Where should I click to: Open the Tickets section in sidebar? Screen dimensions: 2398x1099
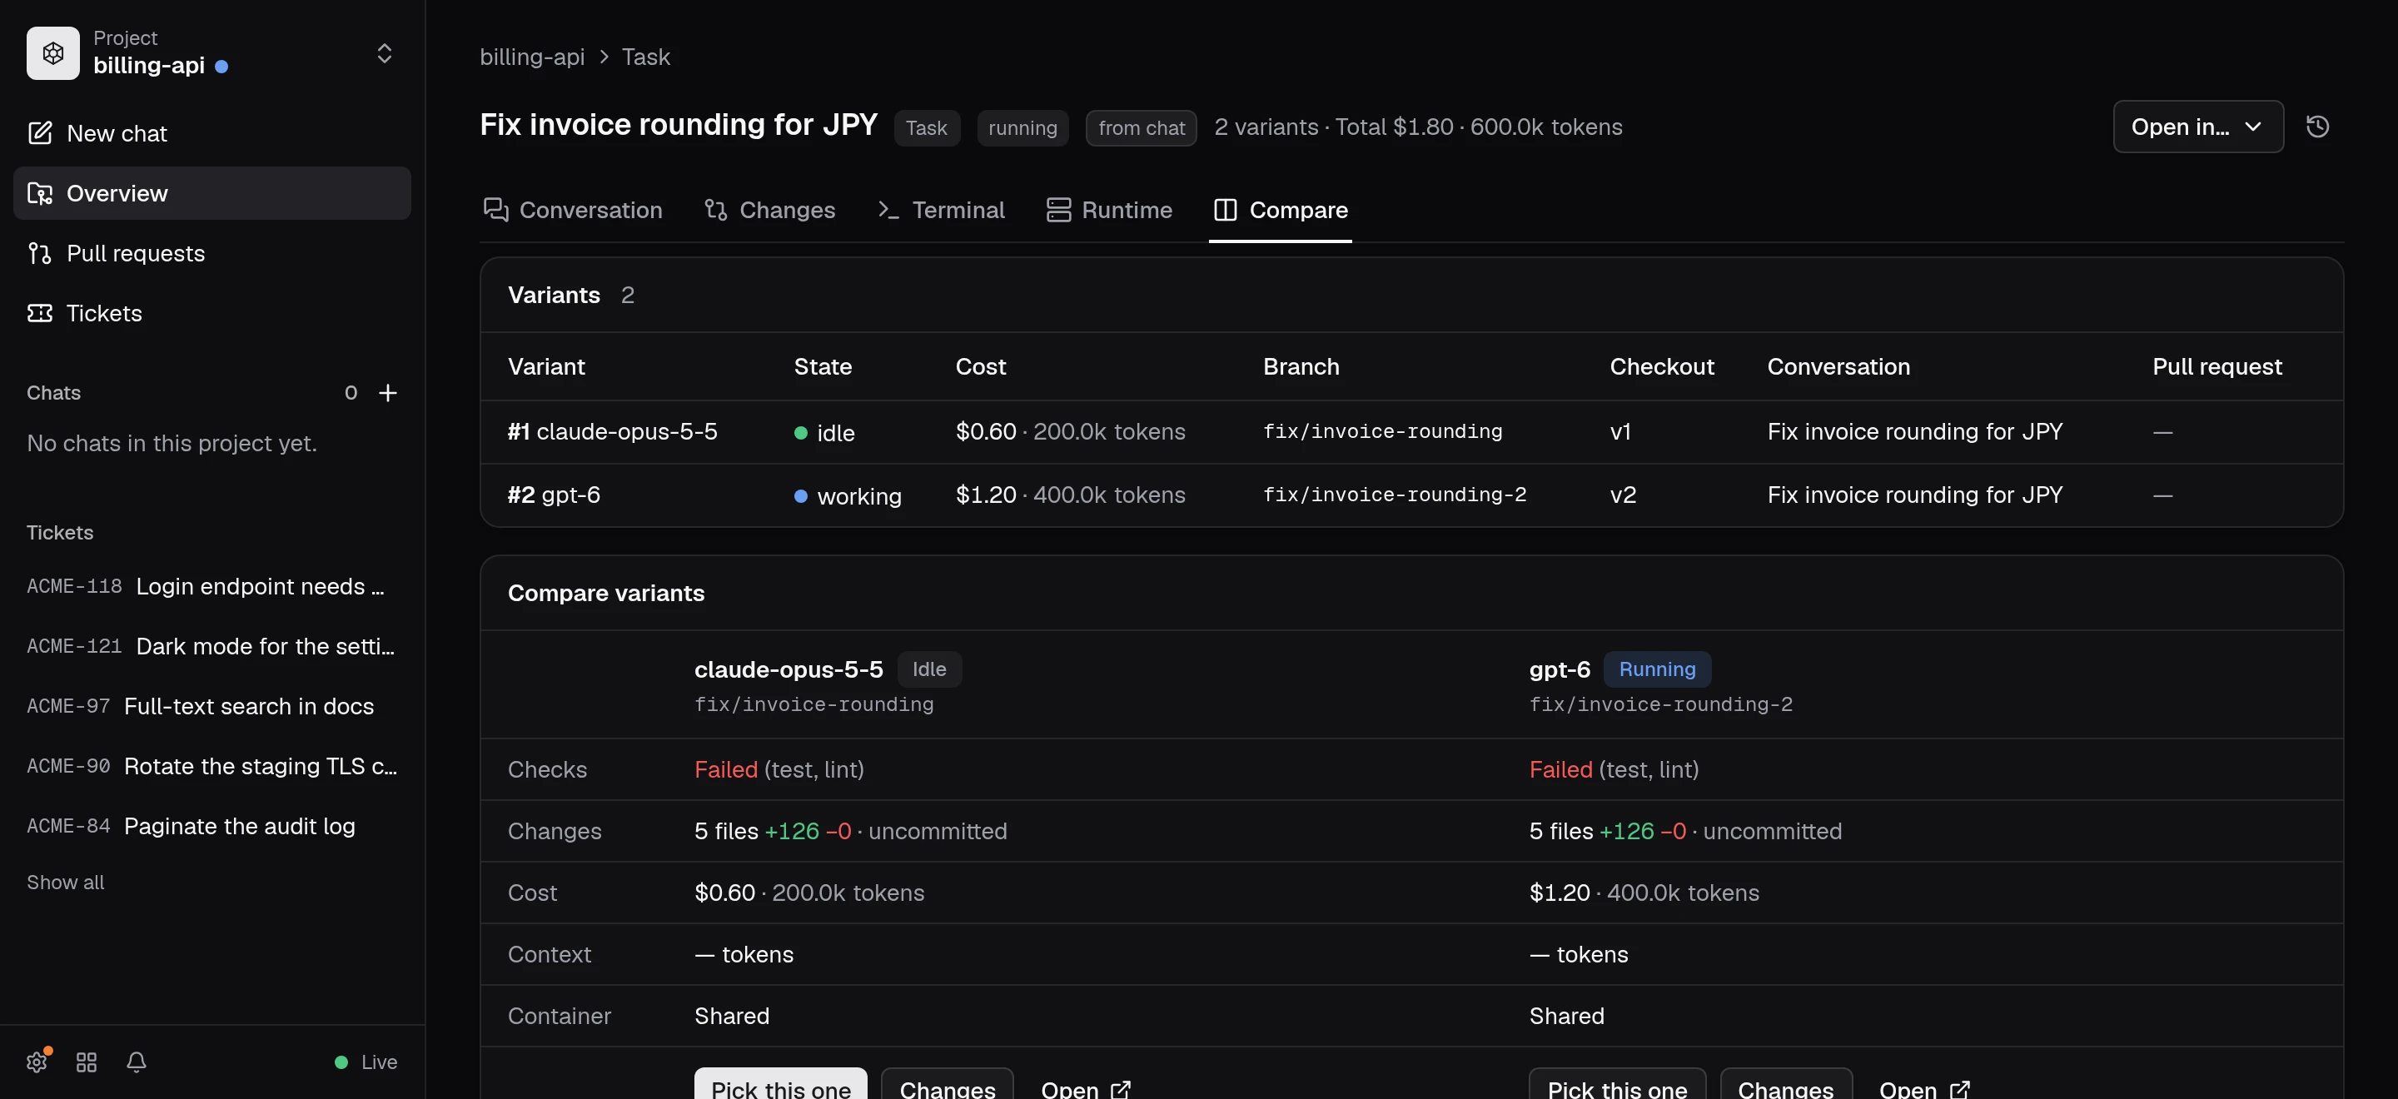(x=212, y=314)
